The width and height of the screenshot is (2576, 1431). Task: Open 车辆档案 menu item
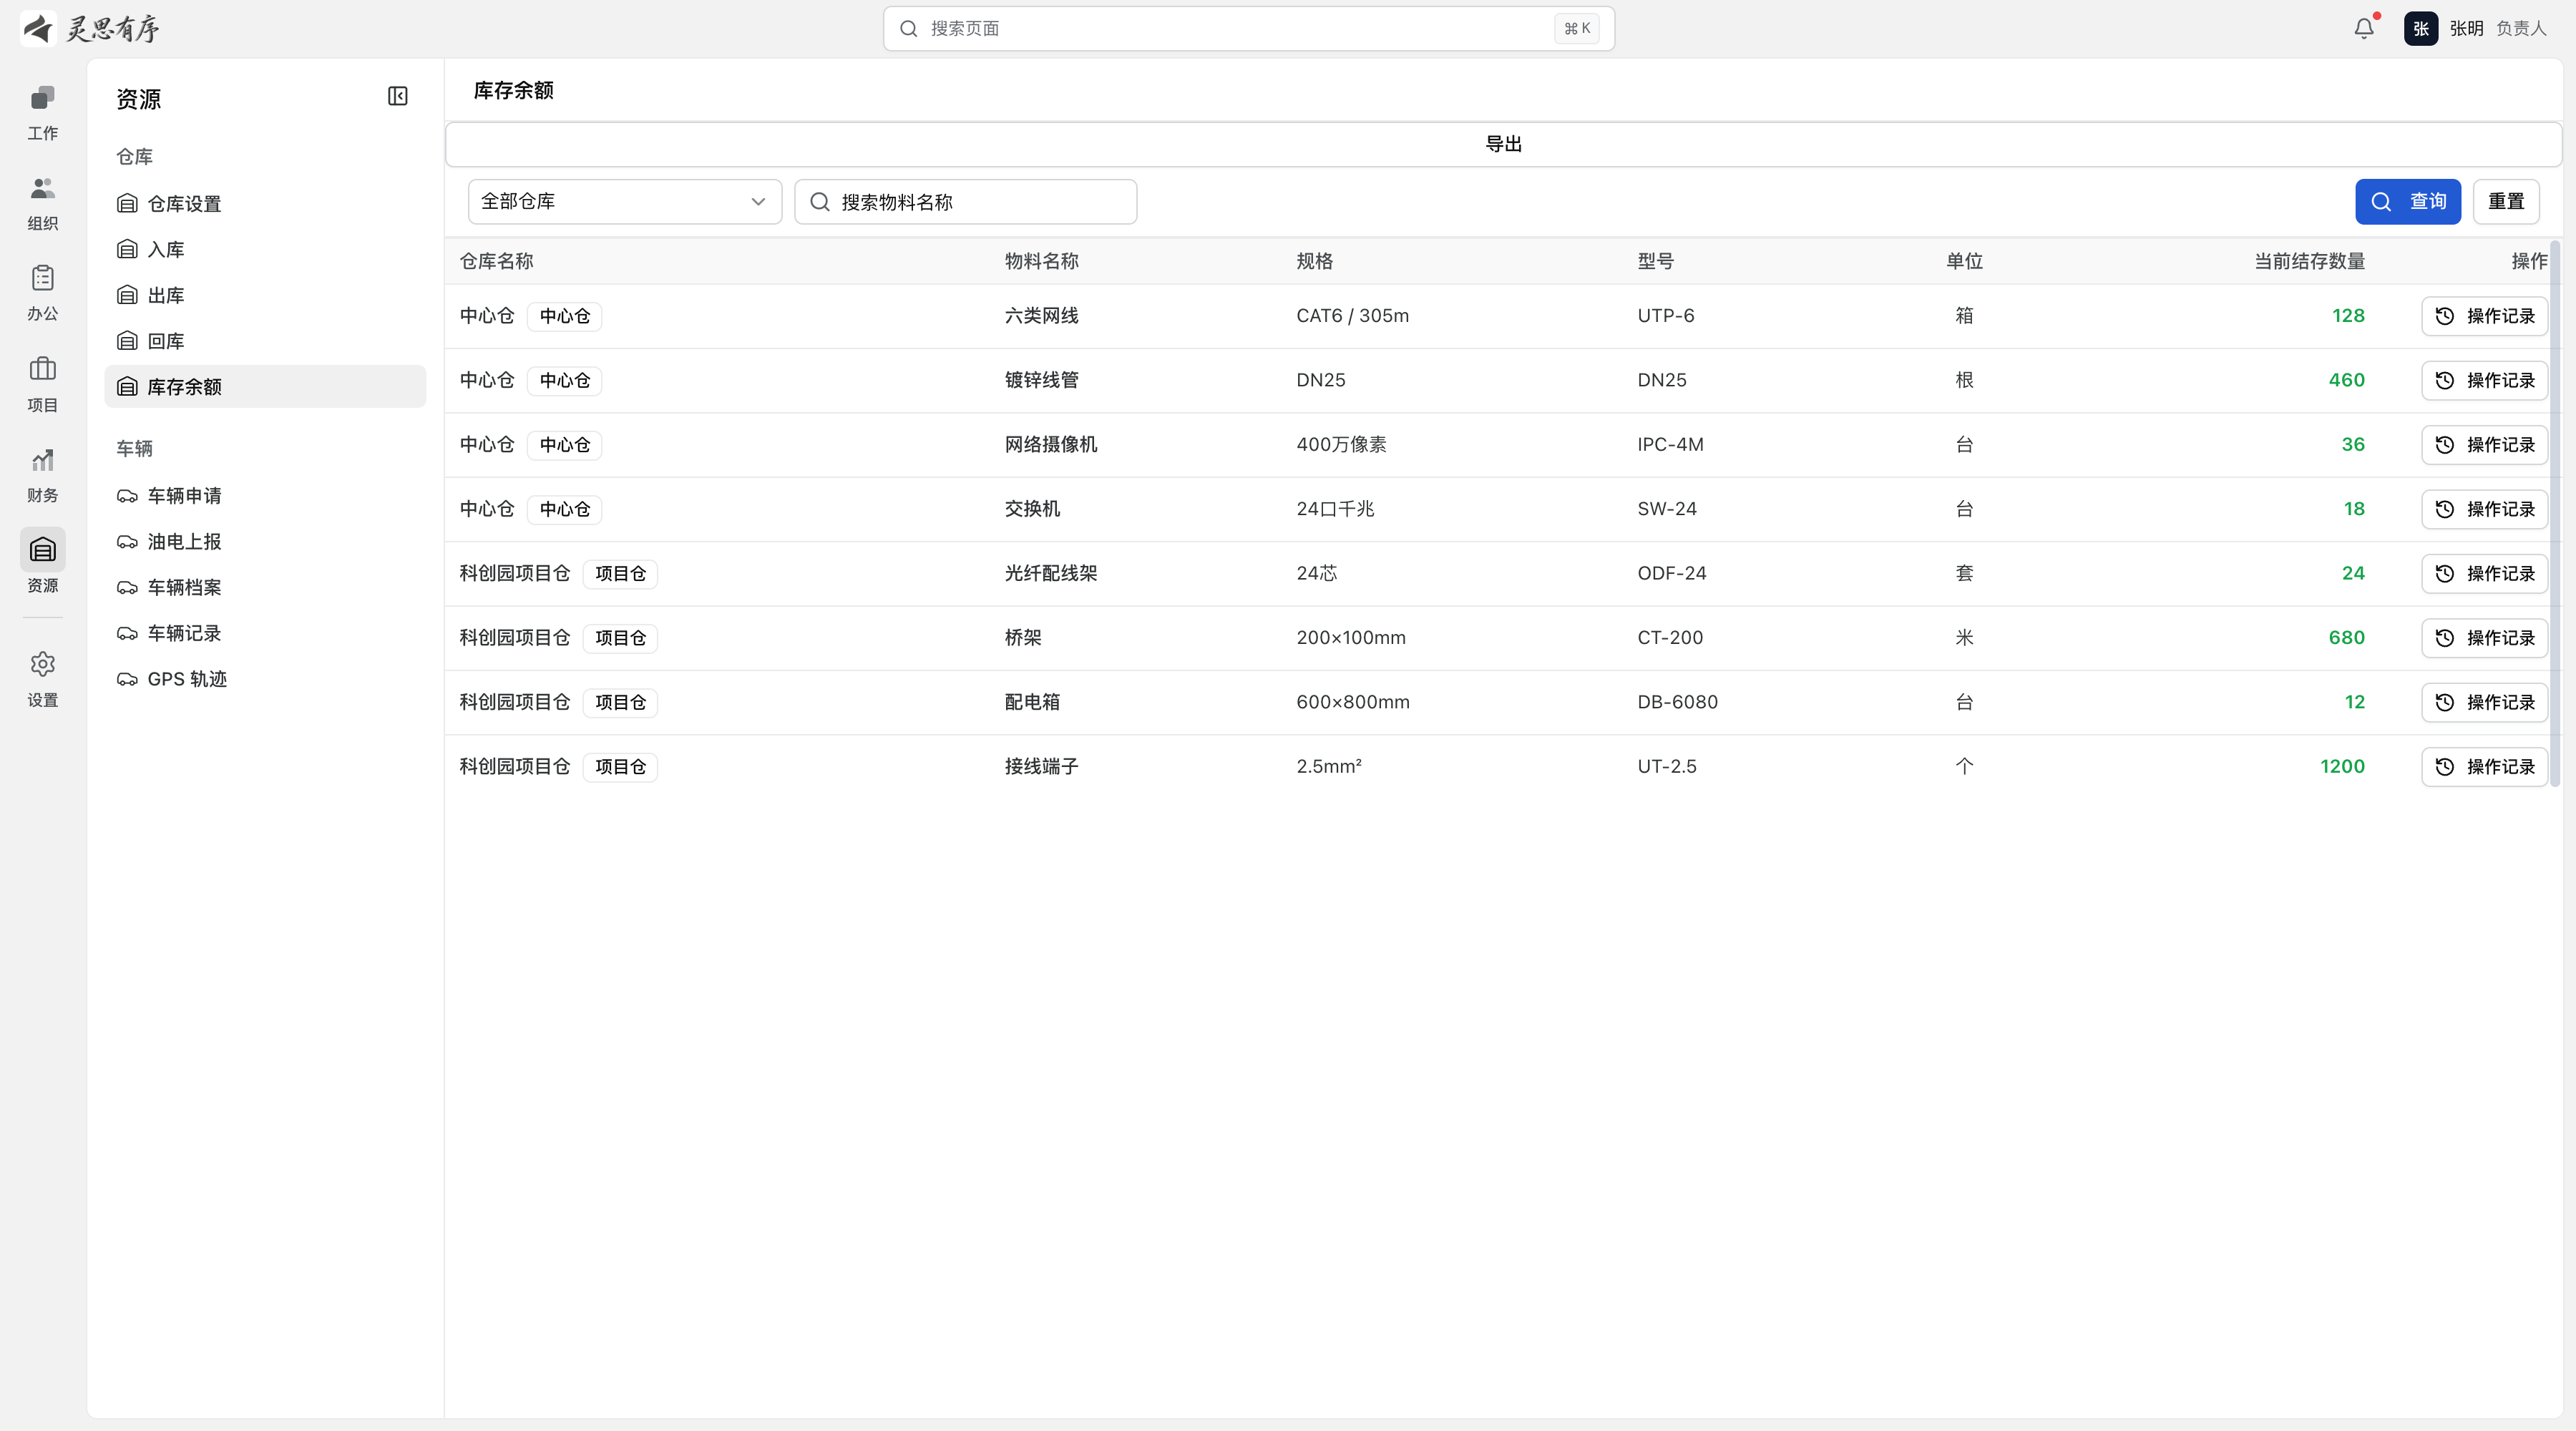tap(265, 588)
